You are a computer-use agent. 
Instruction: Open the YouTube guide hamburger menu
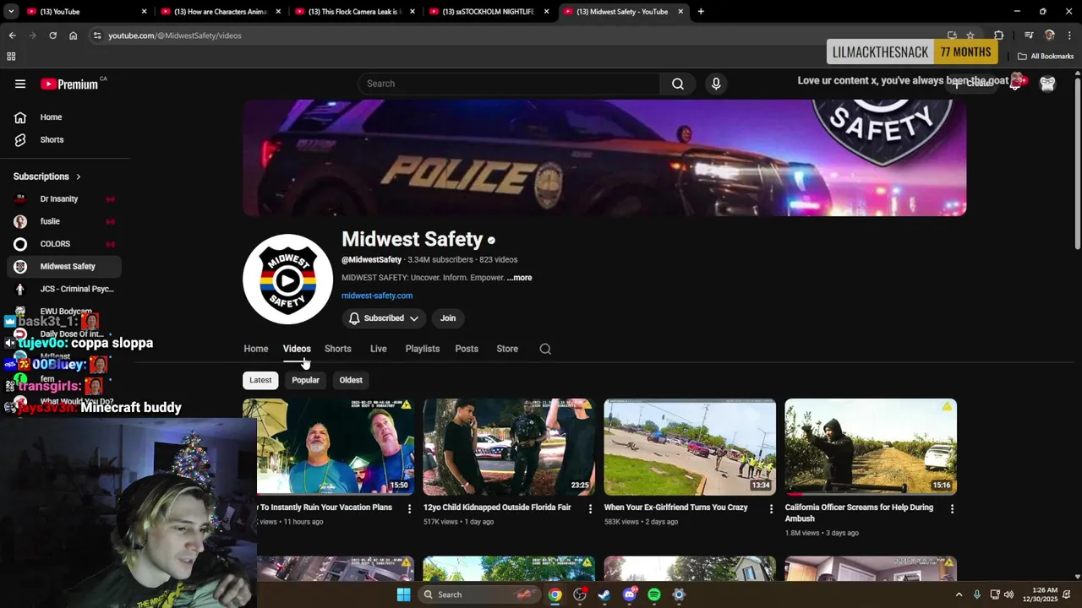point(20,84)
